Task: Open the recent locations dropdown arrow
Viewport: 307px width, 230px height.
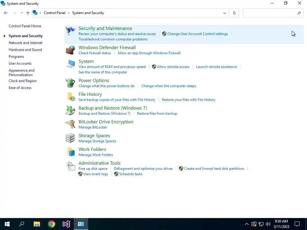Action: pos(22,13)
